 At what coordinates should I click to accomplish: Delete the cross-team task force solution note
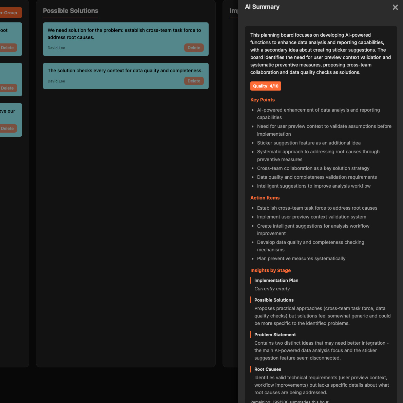pos(194,47)
